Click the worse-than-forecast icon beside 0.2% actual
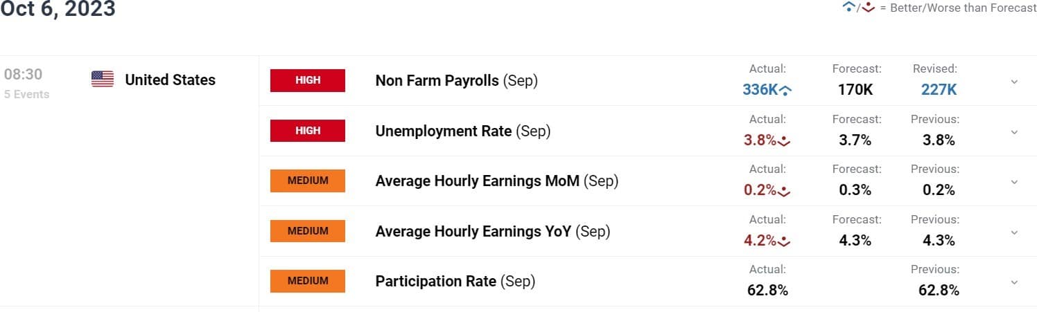Screen dimensions: 1037x312 pos(785,190)
